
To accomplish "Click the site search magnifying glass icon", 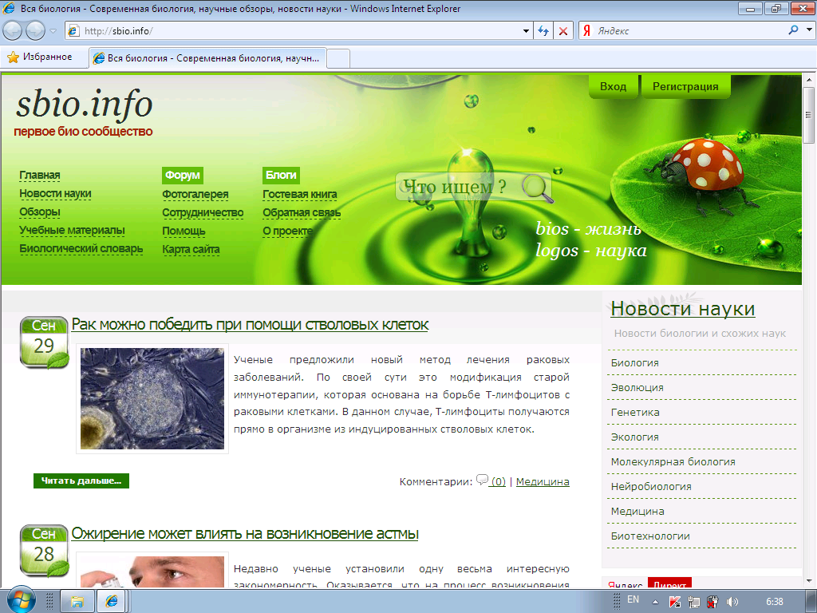I will pos(537,188).
